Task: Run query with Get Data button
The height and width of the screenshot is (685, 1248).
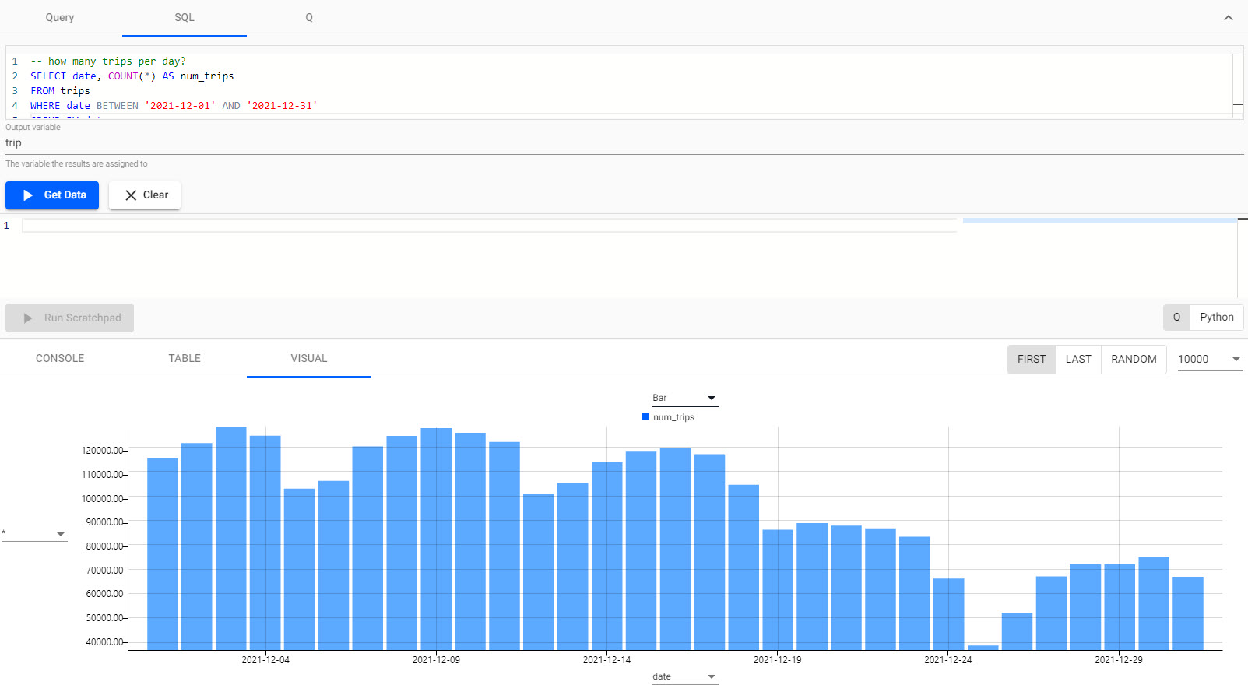Action: pos(52,195)
